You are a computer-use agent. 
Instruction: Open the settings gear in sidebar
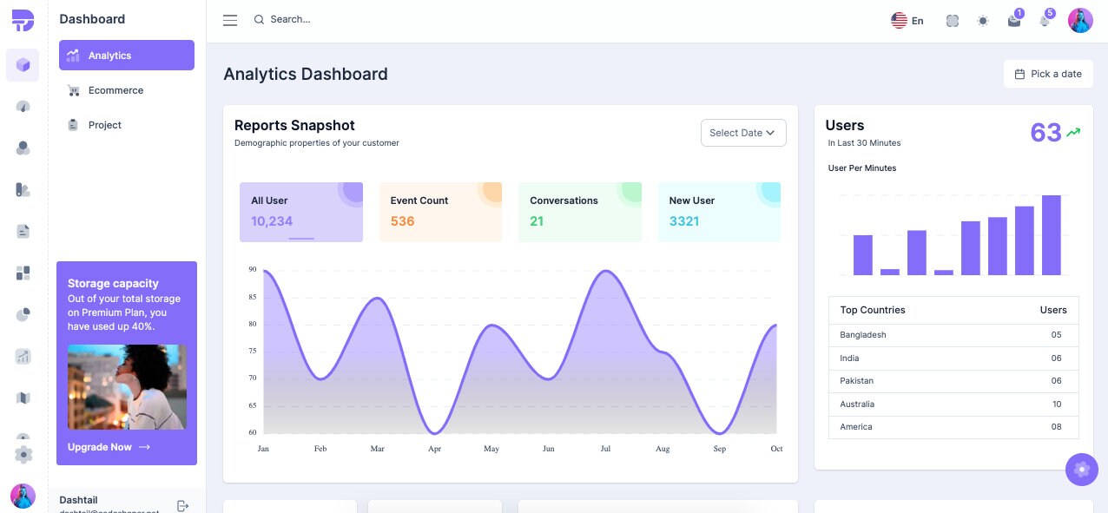pos(23,454)
